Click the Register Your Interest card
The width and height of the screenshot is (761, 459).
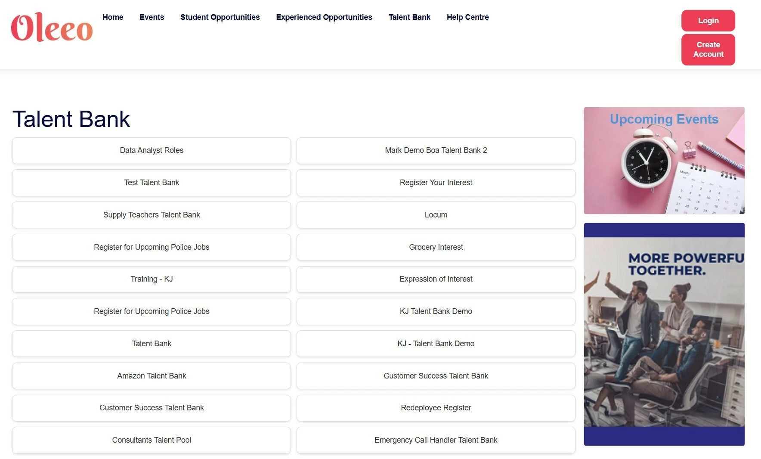click(436, 183)
